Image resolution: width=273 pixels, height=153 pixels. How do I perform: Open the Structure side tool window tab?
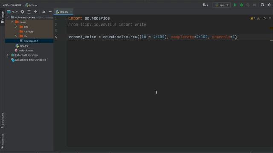point(3,121)
